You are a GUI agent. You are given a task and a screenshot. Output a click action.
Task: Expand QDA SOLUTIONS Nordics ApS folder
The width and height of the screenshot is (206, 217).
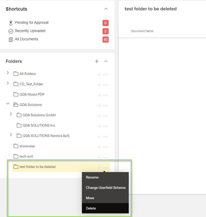click(x=11, y=135)
